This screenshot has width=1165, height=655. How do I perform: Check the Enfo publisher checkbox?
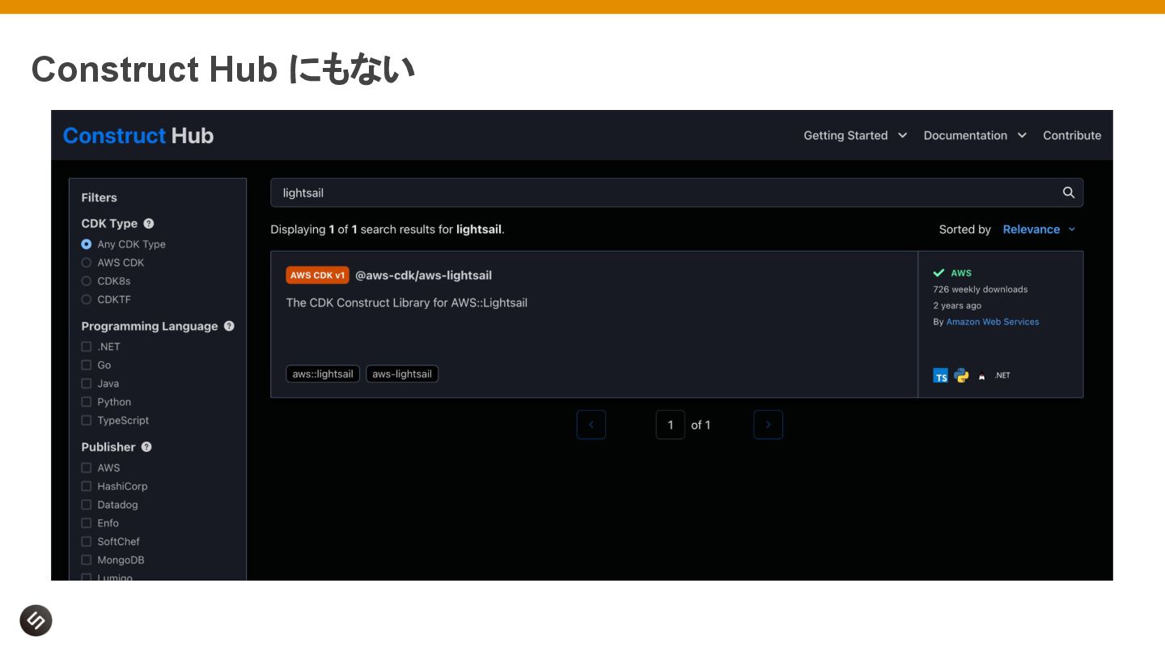[x=86, y=523]
